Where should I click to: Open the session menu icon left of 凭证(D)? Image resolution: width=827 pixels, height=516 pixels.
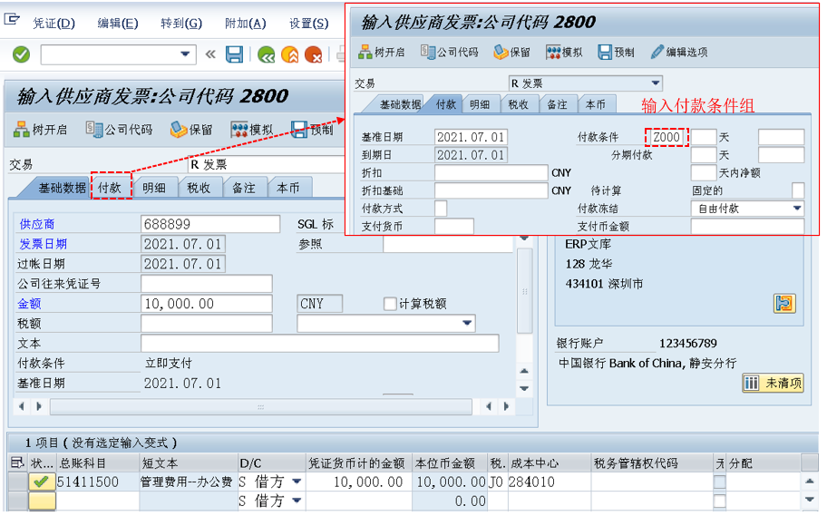12,20
